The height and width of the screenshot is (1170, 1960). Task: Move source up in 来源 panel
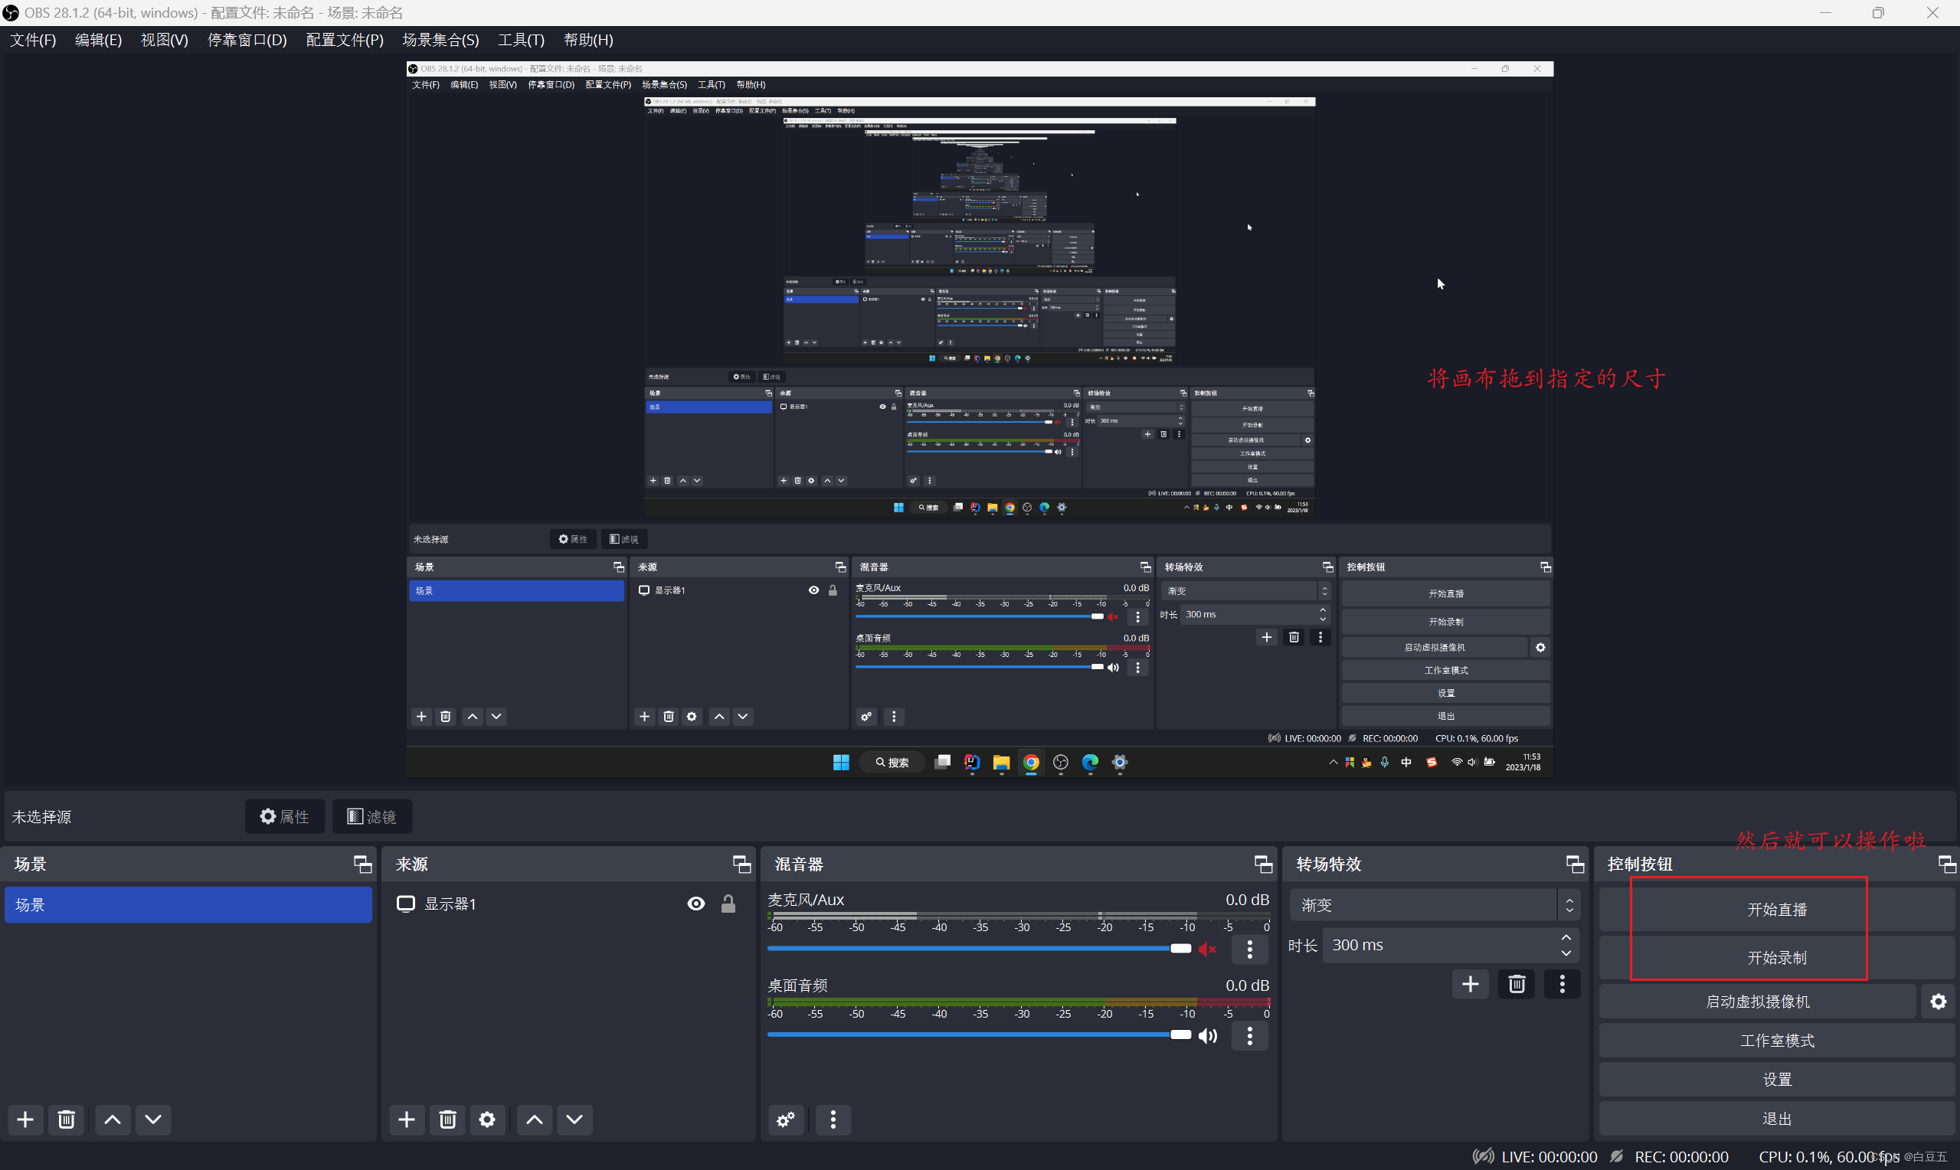(x=534, y=1119)
